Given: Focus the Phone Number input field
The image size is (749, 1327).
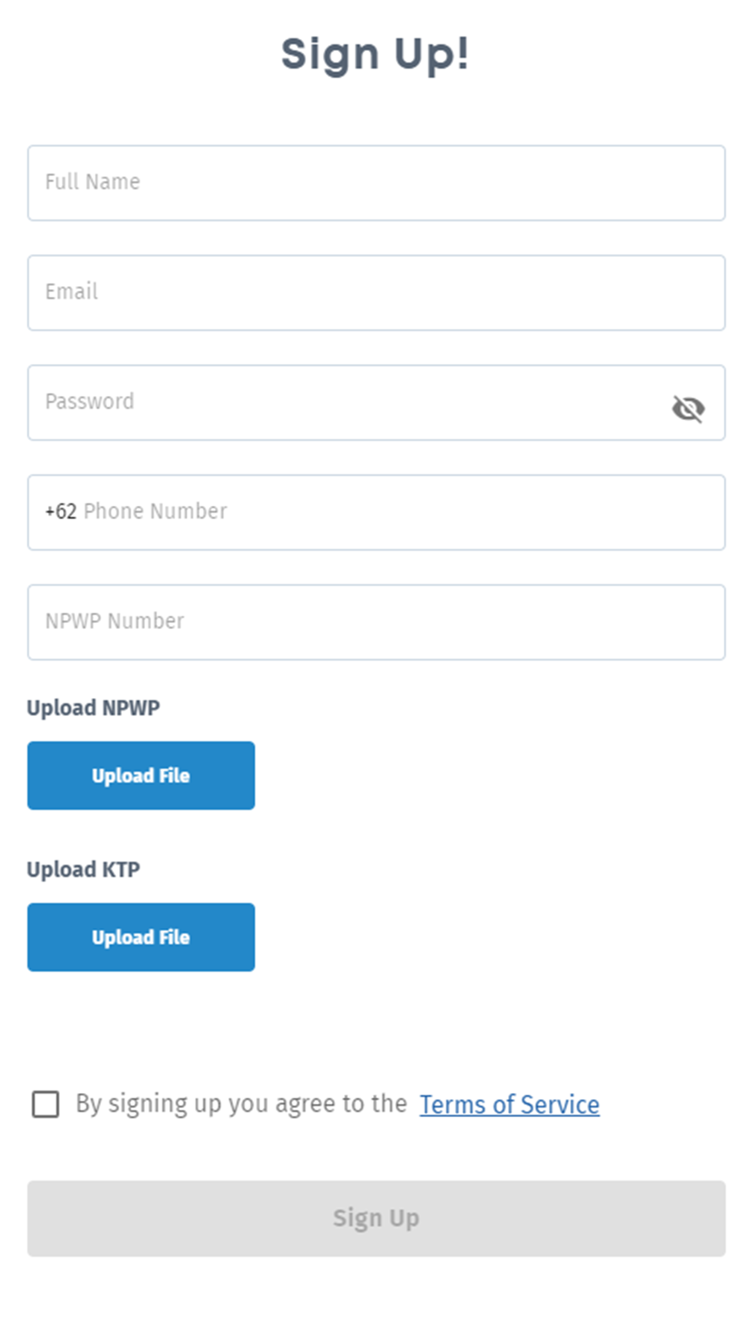Looking at the screenshot, I should click(402, 512).
